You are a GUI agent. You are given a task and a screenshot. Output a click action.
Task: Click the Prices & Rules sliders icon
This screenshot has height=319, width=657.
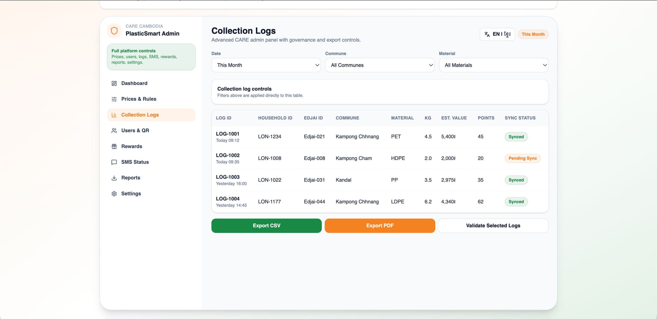(114, 99)
